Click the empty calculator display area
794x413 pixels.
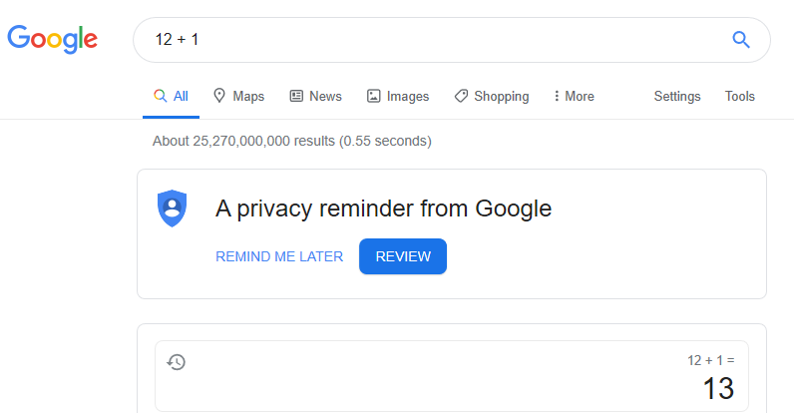click(429, 376)
